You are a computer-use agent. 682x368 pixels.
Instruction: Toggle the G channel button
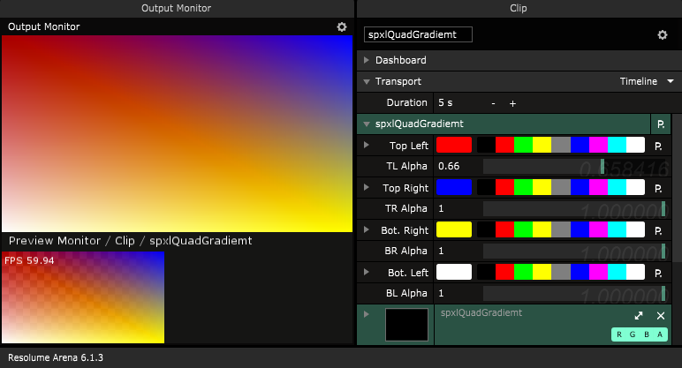(633, 334)
